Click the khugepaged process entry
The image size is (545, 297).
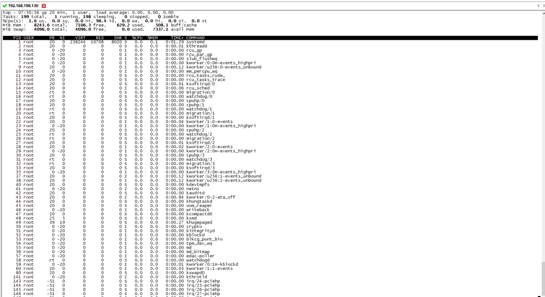[101, 222]
